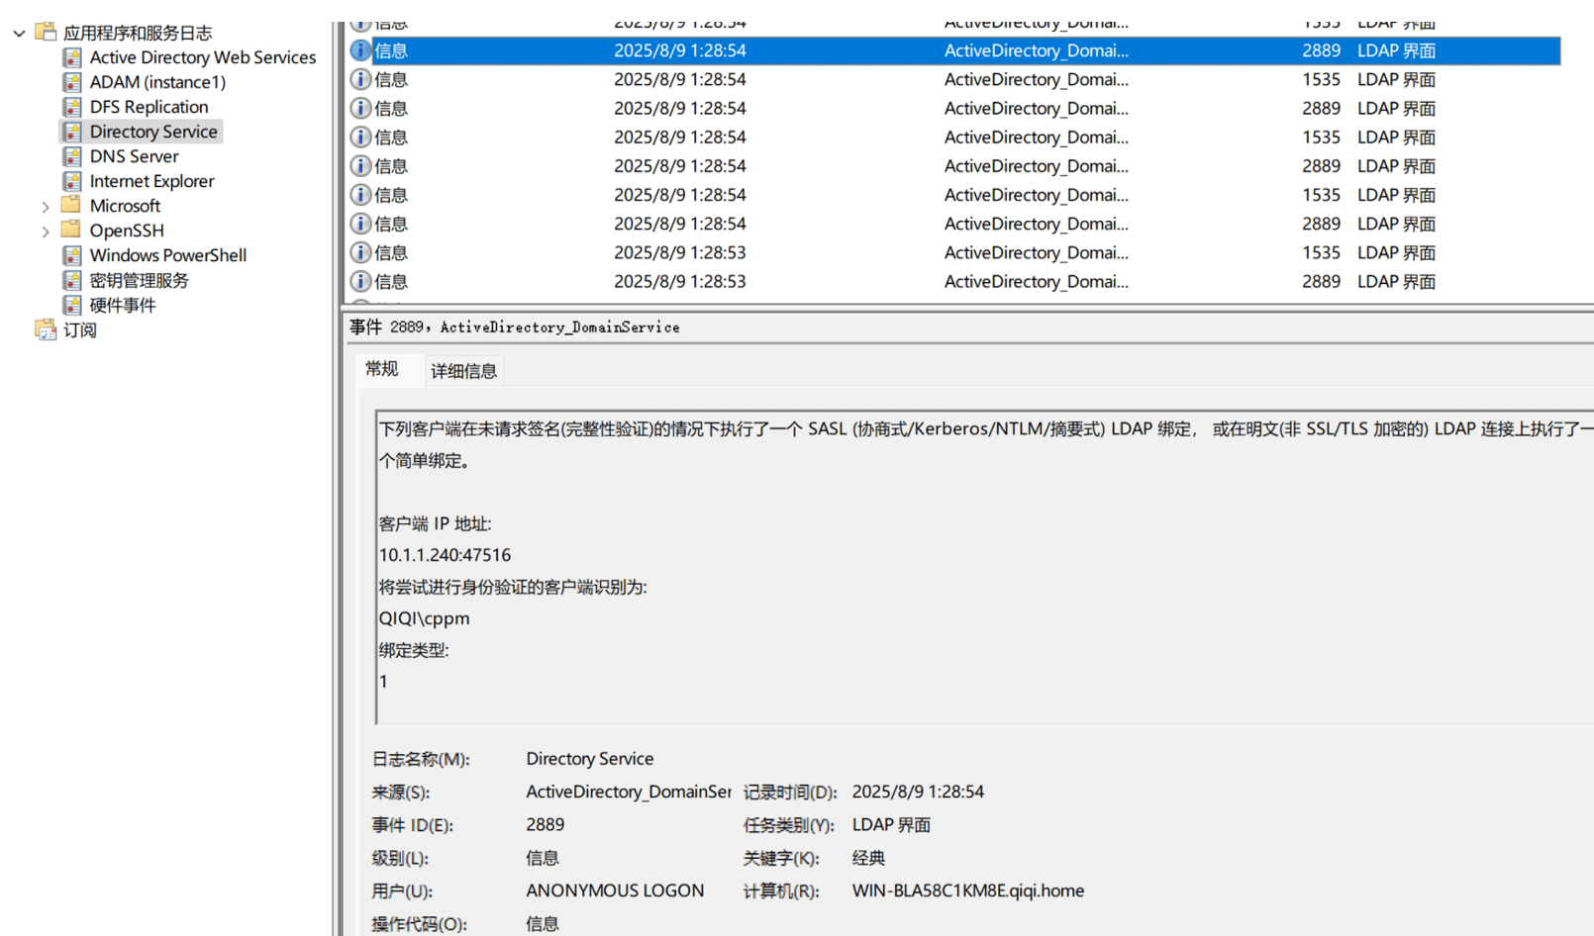Open the DFS Replication log
Image resolution: width=1594 pixels, height=936 pixels.
point(149,107)
